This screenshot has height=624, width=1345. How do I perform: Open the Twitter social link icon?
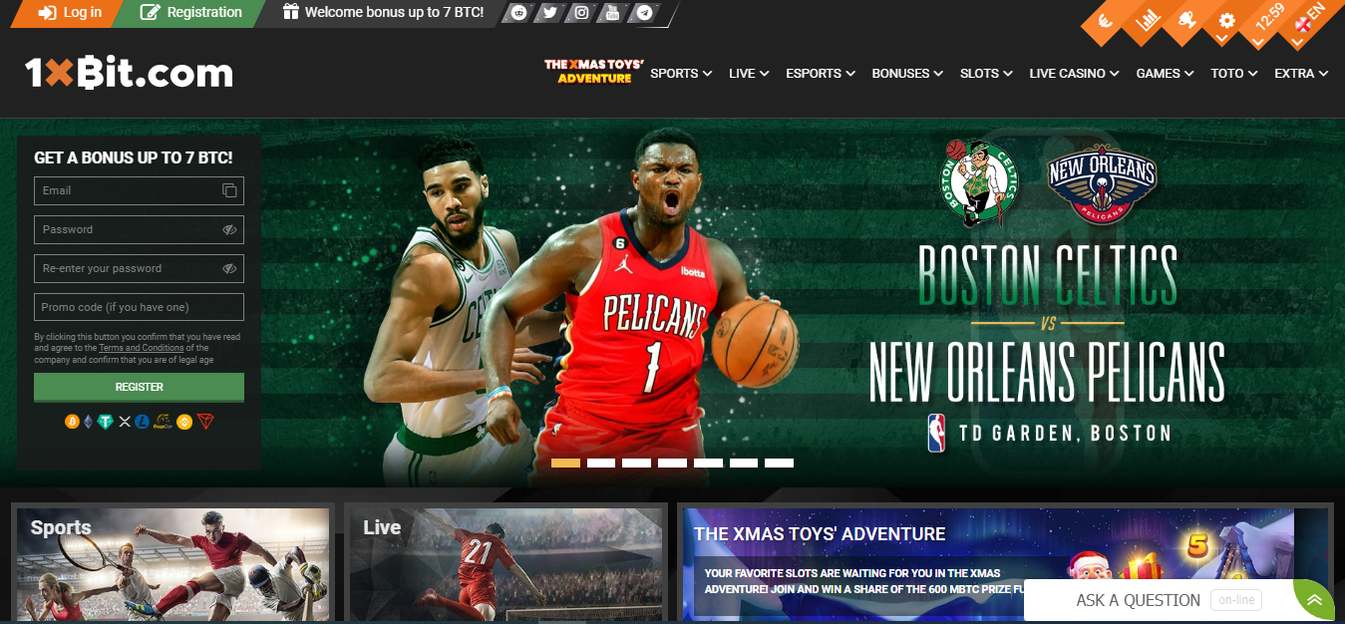(x=549, y=13)
